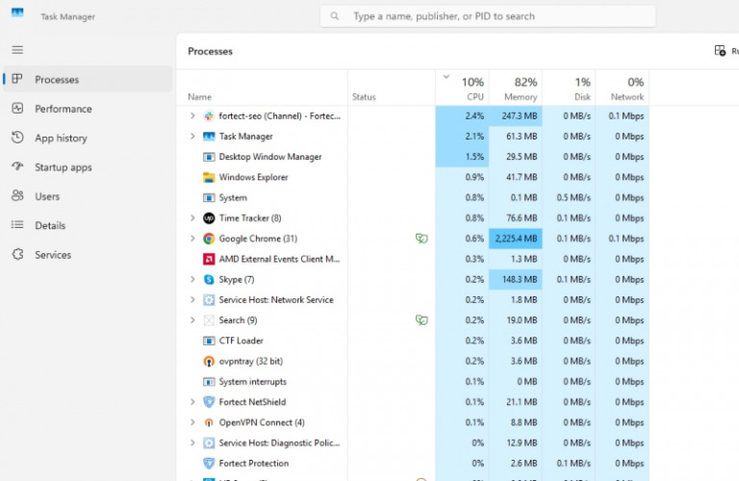Expand the Google Chrome process group

(x=192, y=239)
